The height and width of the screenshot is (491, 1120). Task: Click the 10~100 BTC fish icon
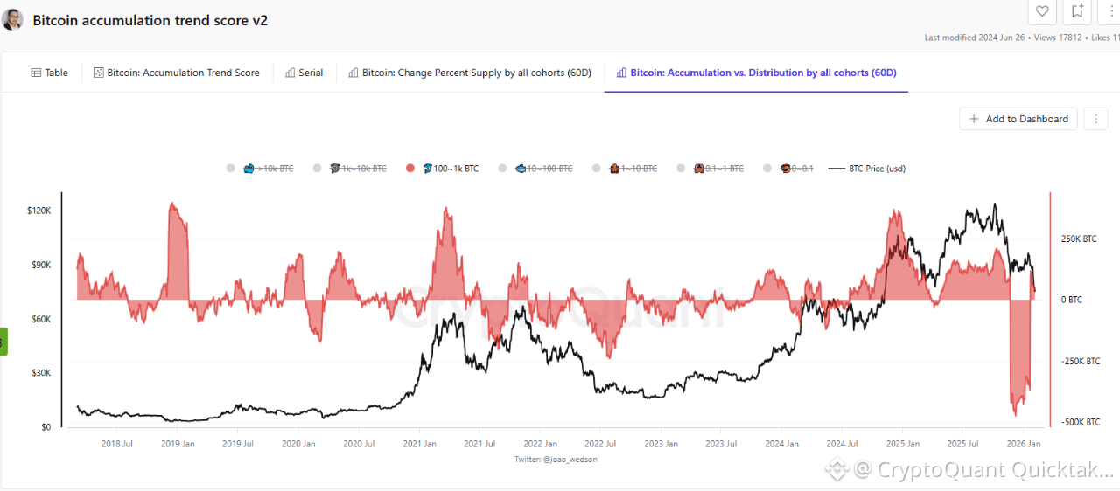click(x=520, y=169)
